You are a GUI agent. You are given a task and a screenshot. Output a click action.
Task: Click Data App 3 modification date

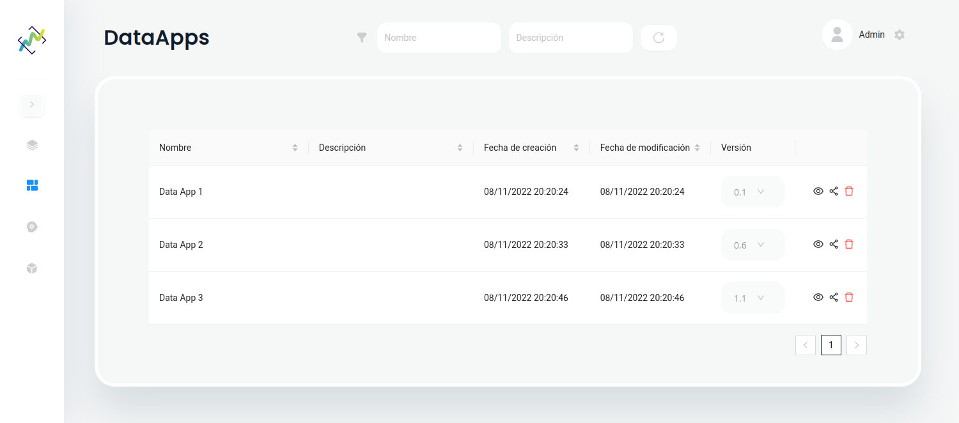click(643, 298)
